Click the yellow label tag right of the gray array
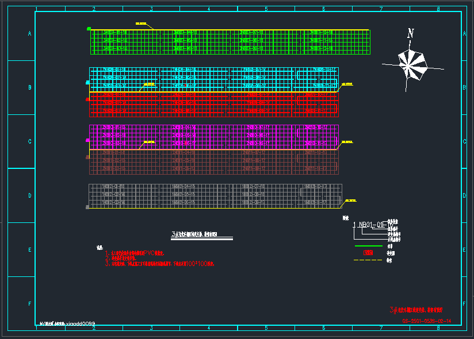 (349, 201)
